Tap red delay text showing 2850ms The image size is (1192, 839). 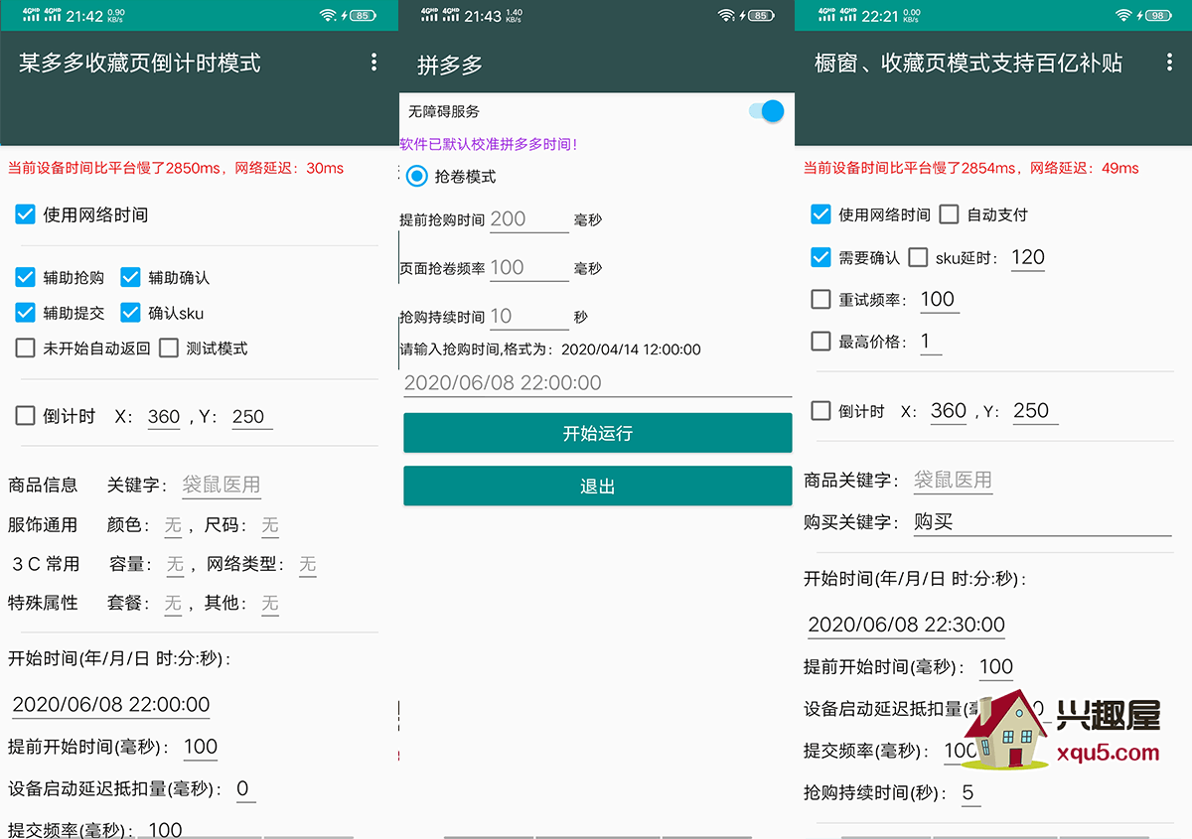tap(176, 169)
